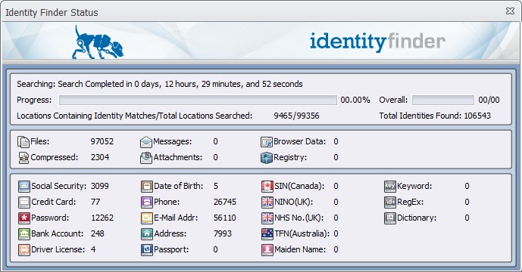Click the Identity Finder Status title text
The image size is (522, 272).
(x=52, y=13)
